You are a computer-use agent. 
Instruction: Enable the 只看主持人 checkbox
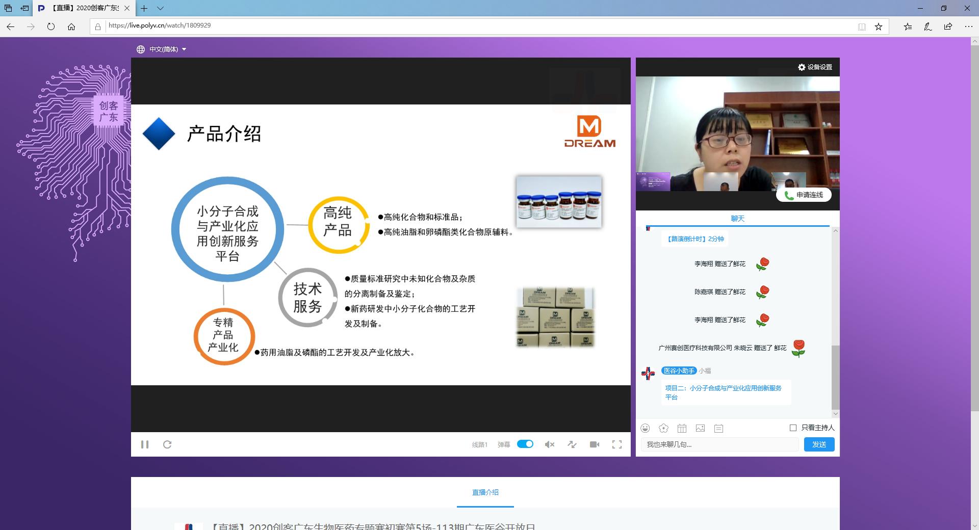(x=792, y=428)
